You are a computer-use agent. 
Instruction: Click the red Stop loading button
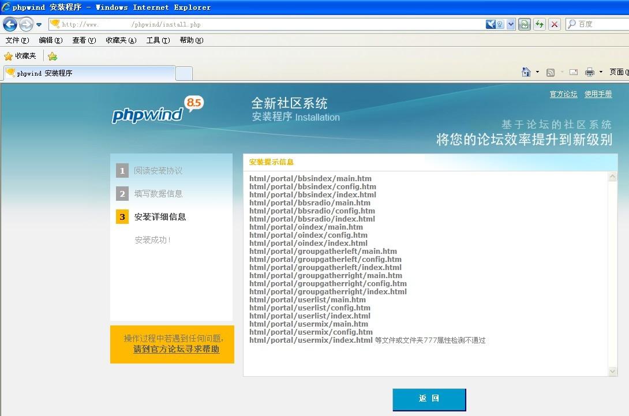555,24
